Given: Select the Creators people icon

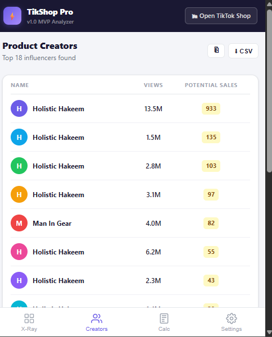Looking at the screenshot, I should (x=97, y=318).
